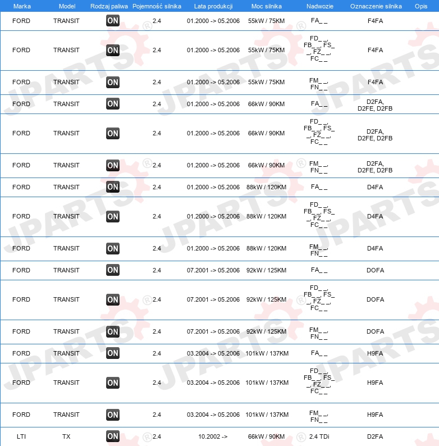Select FORD brand in the 55kW FD__ row

coord(21,50)
